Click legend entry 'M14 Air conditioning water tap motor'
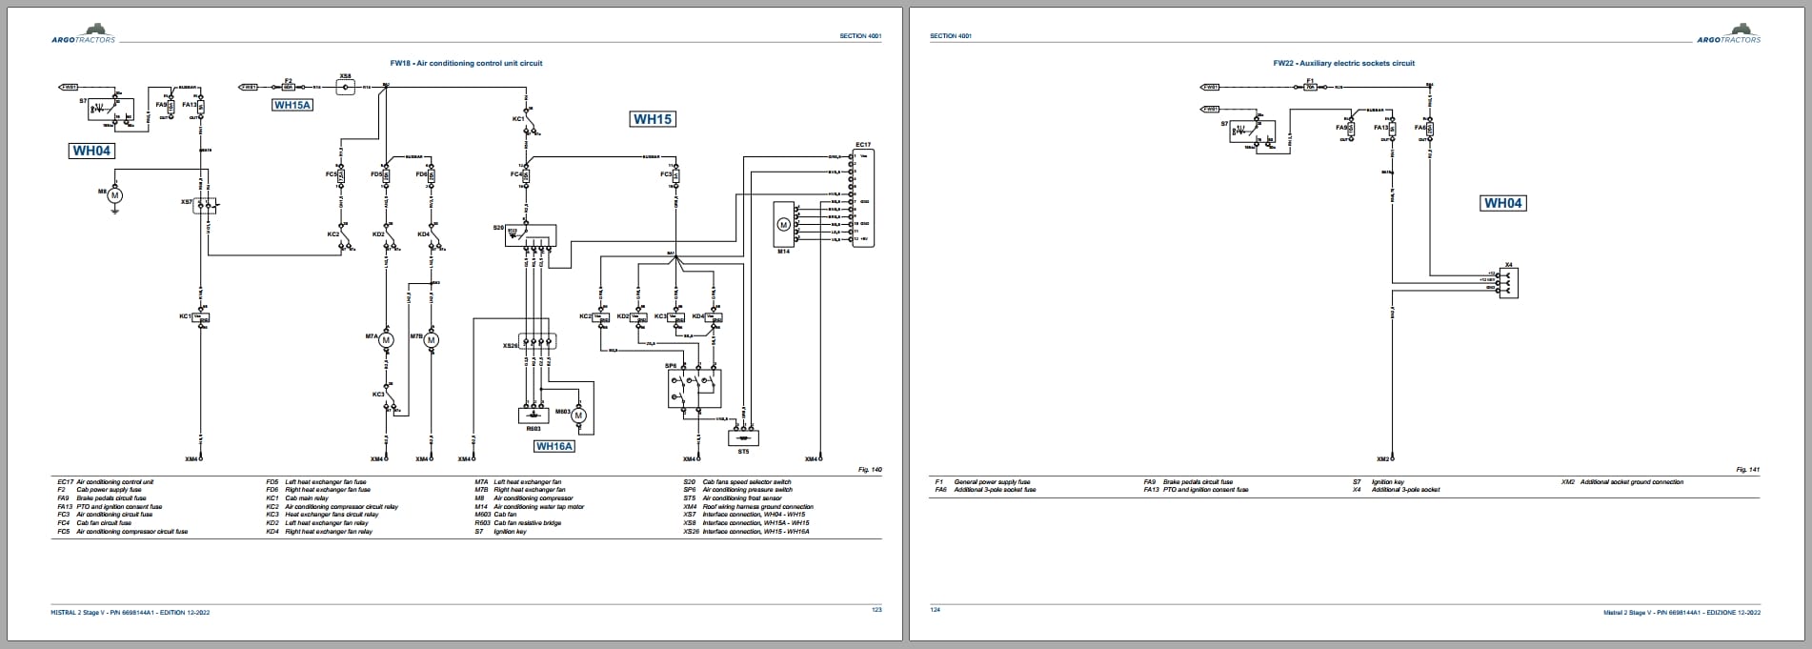Screen dimensions: 1812x649 [530, 507]
